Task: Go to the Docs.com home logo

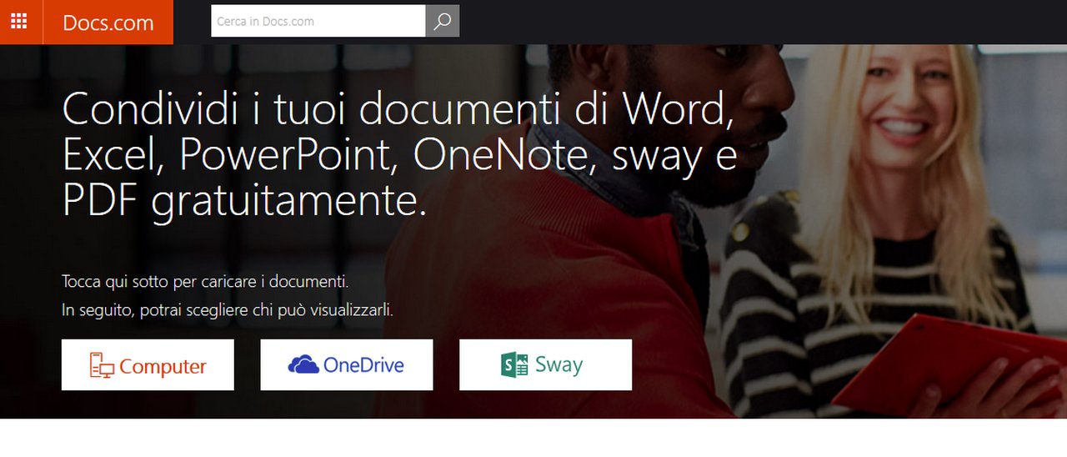Action: [108, 23]
